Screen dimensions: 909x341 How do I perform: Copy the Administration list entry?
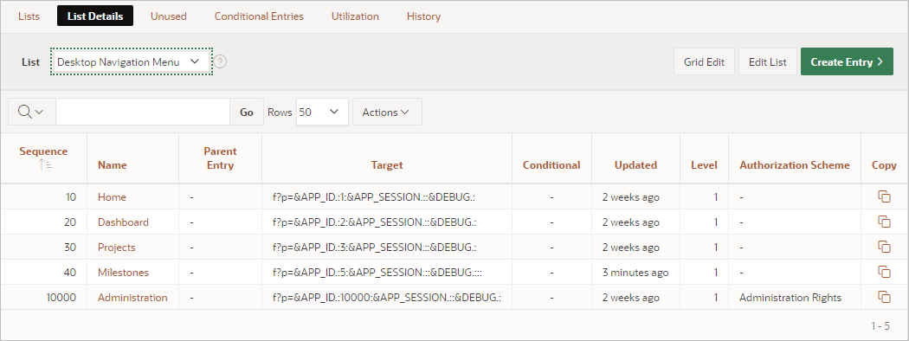tap(884, 298)
